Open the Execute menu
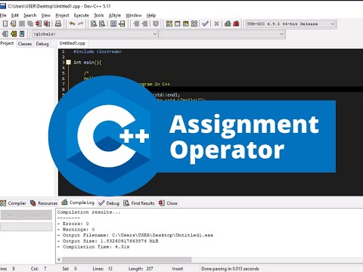363x272 pixels. 81,15
